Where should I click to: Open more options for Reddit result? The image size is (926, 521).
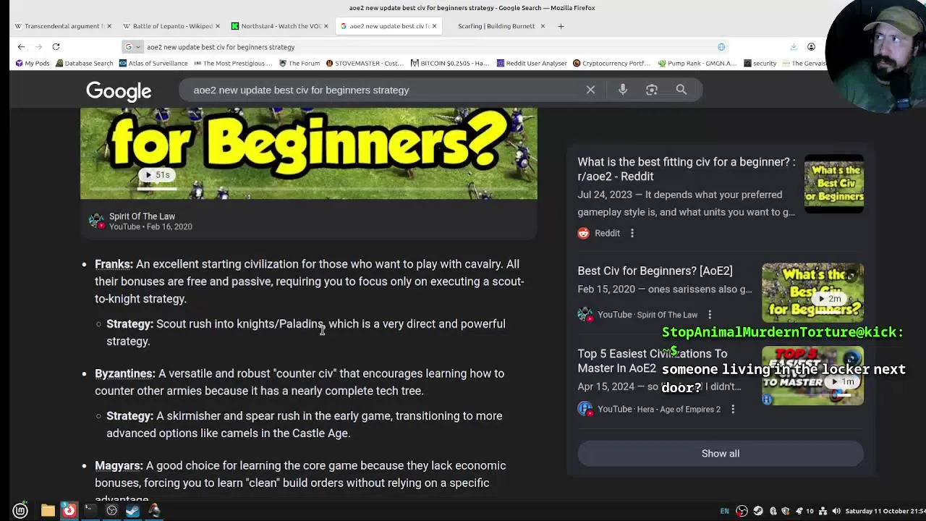(x=632, y=233)
